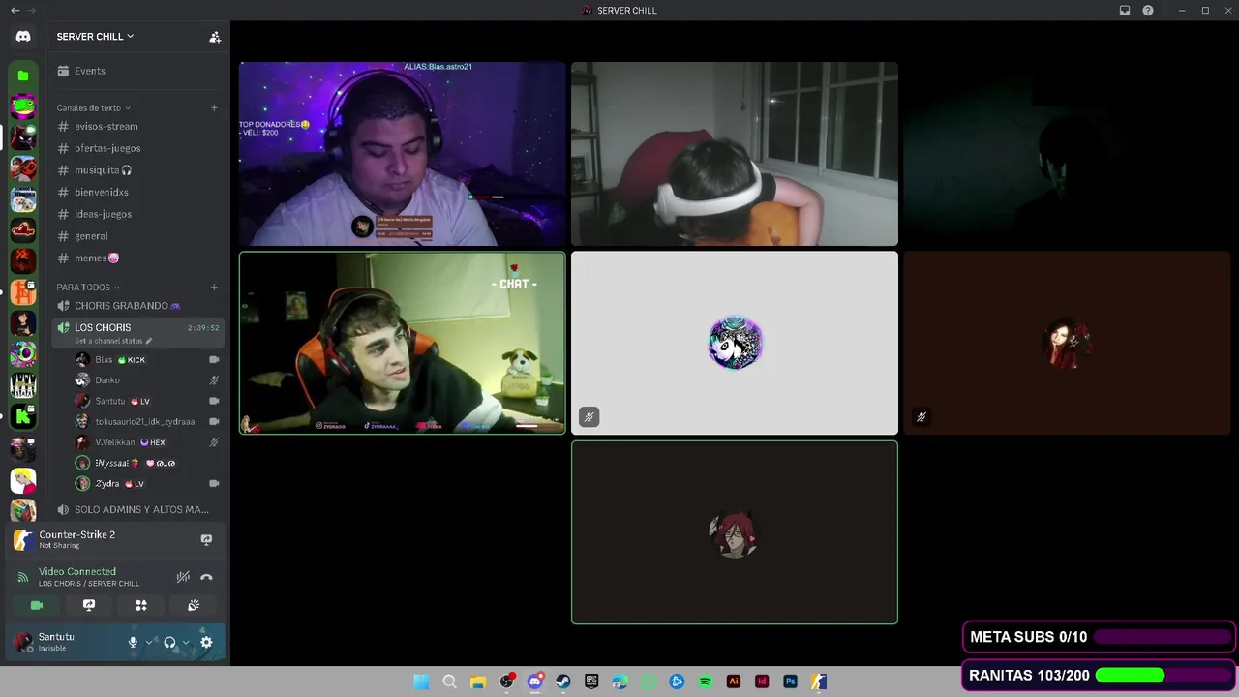This screenshot has height=697, width=1239.
Task: Open the Inbox icon in title bar
Action: (1125, 11)
